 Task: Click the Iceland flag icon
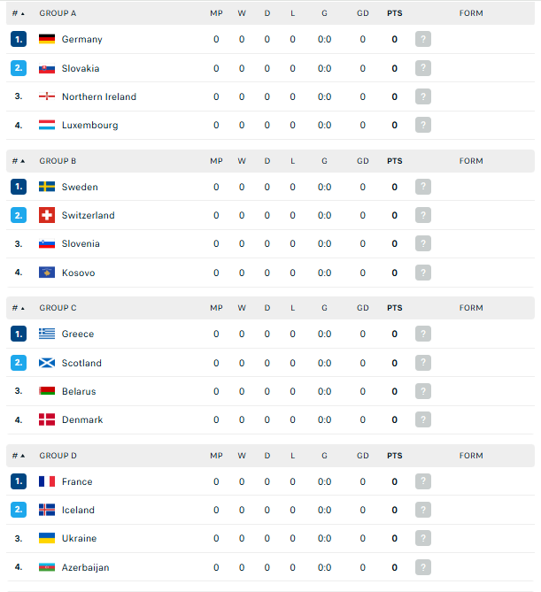(47, 510)
